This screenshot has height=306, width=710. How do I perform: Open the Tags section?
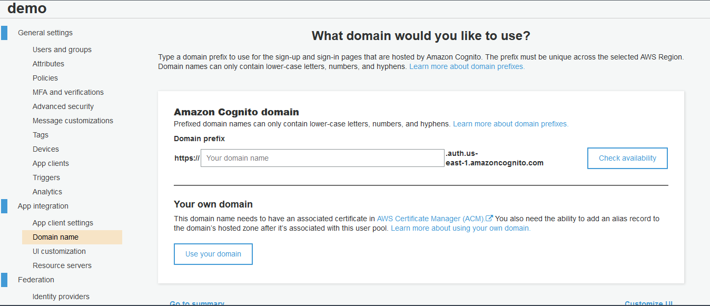pyautogui.click(x=40, y=134)
